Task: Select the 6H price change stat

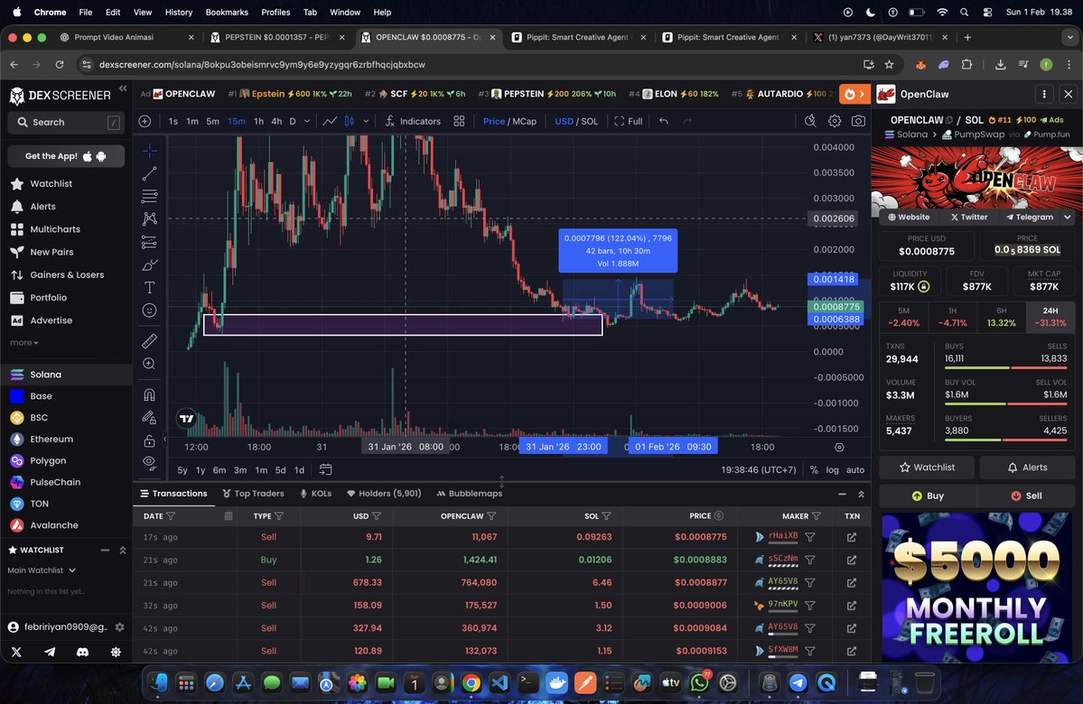Action: (x=1001, y=317)
